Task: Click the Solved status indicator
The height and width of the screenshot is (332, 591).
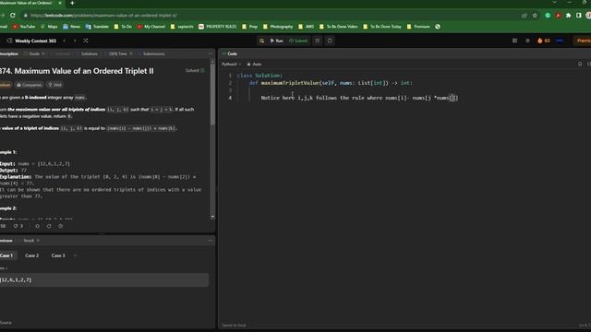Action: point(195,70)
